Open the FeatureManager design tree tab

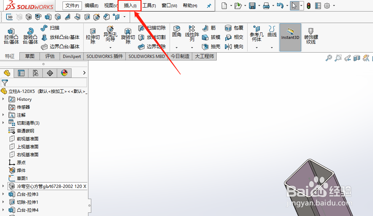pos(7,73)
